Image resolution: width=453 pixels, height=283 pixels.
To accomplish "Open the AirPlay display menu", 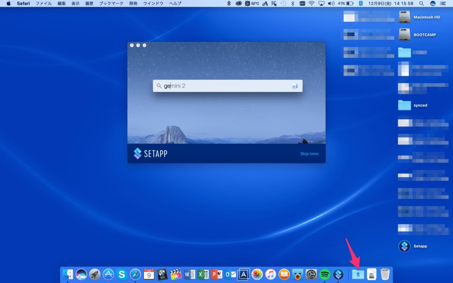I will coord(321,4).
